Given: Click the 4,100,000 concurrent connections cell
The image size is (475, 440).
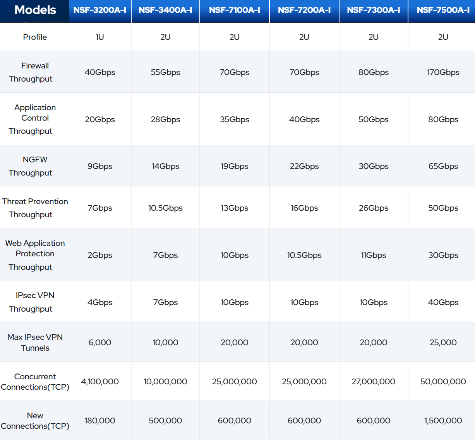Looking at the screenshot, I should click(100, 382).
